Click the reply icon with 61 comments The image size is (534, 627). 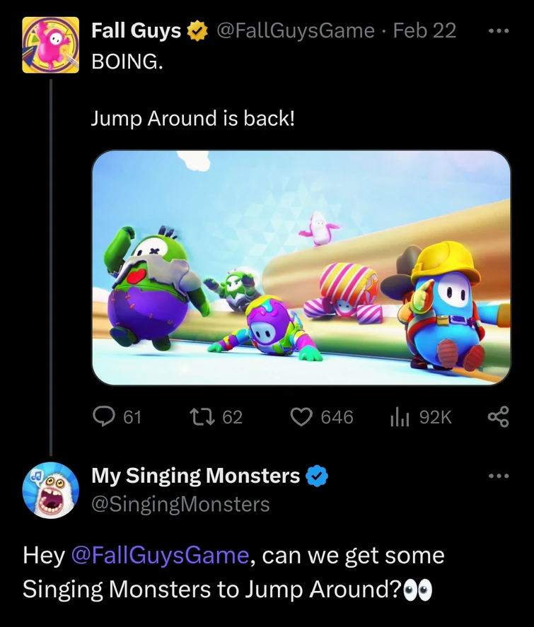tap(105, 418)
